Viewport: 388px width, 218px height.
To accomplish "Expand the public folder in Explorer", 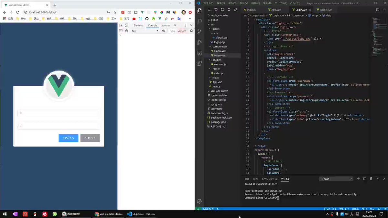I will (x=214, y=20).
